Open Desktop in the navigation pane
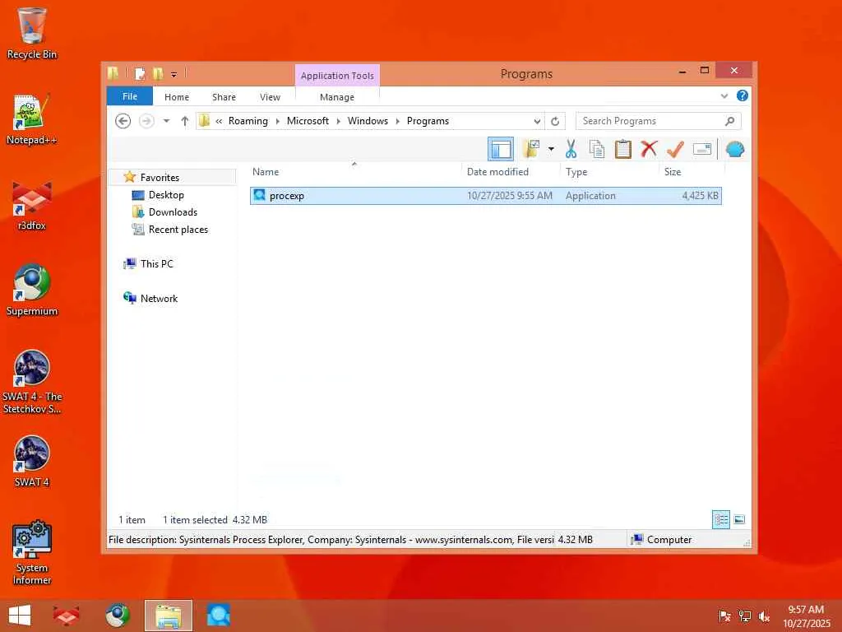The height and width of the screenshot is (632, 842). tap(166, 195)
